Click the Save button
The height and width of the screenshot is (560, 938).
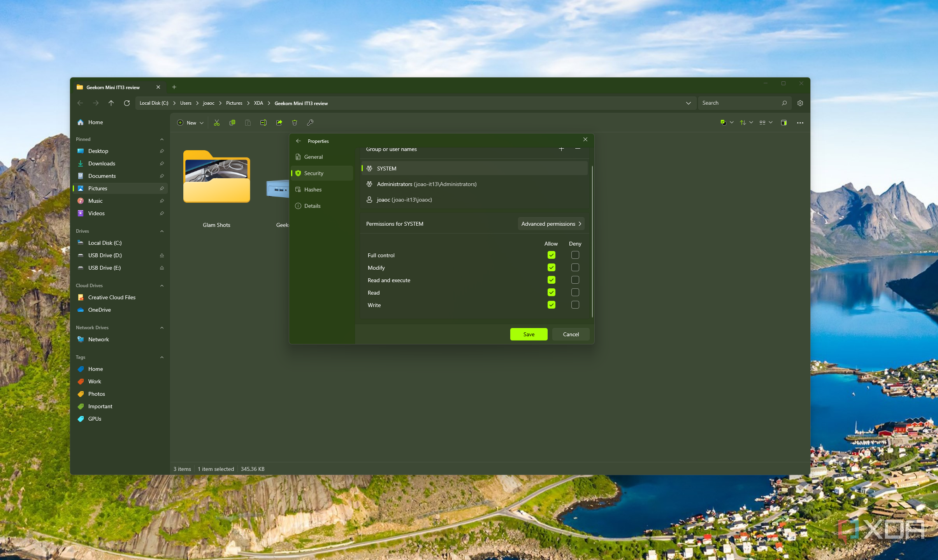(529, 334)
